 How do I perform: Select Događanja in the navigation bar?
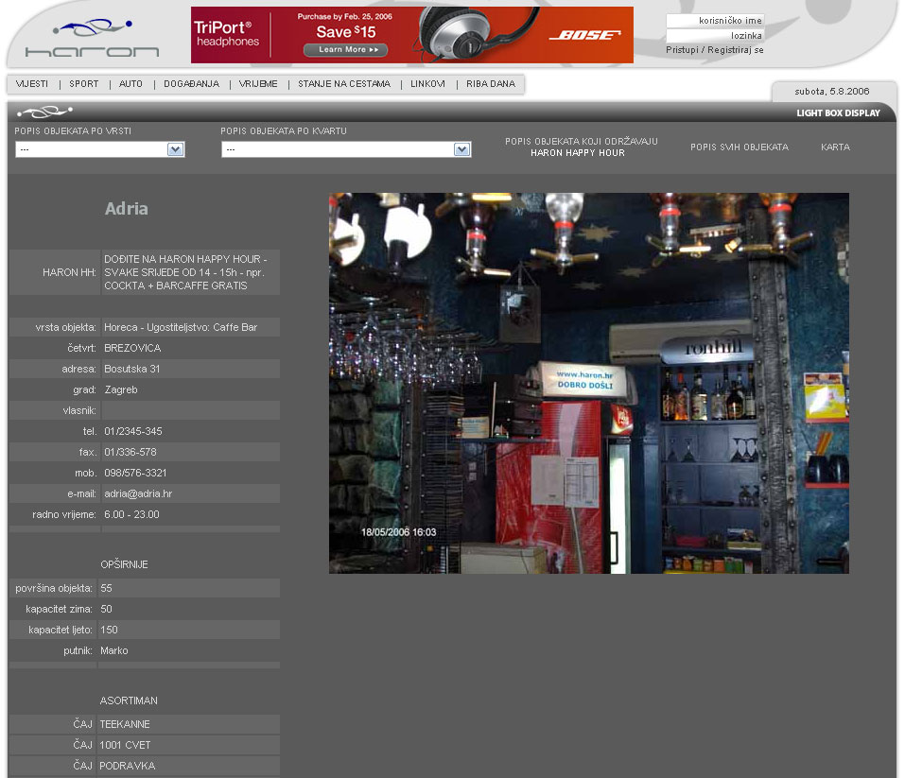[191, 84]
